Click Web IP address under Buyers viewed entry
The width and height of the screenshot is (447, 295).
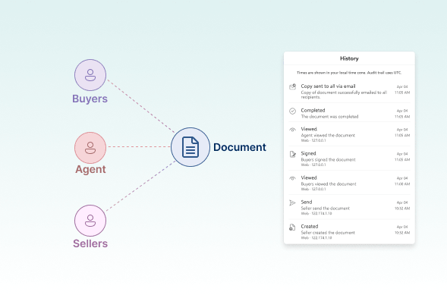tap(313, 189)
